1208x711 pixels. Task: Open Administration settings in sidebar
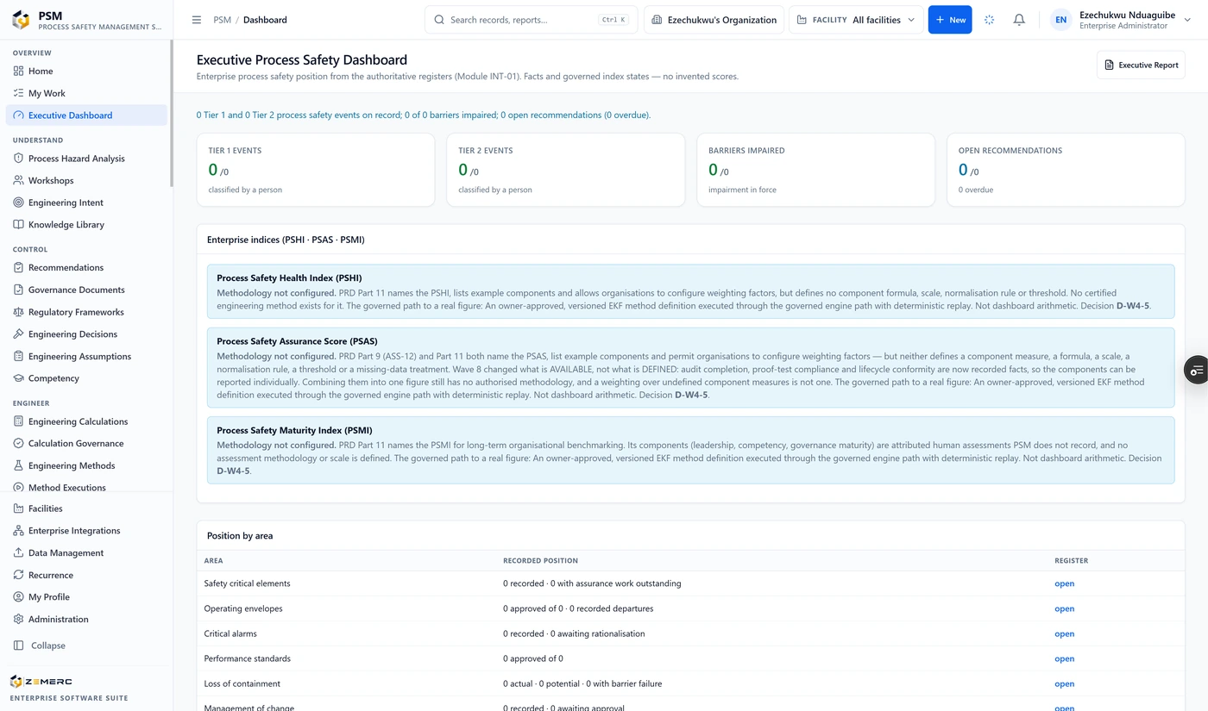pyautogui.click(x=86, y=619)
